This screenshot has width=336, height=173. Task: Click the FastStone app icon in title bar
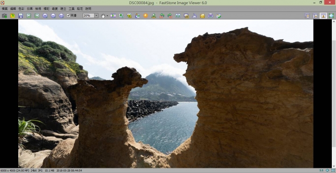click(x=2, y=3)
